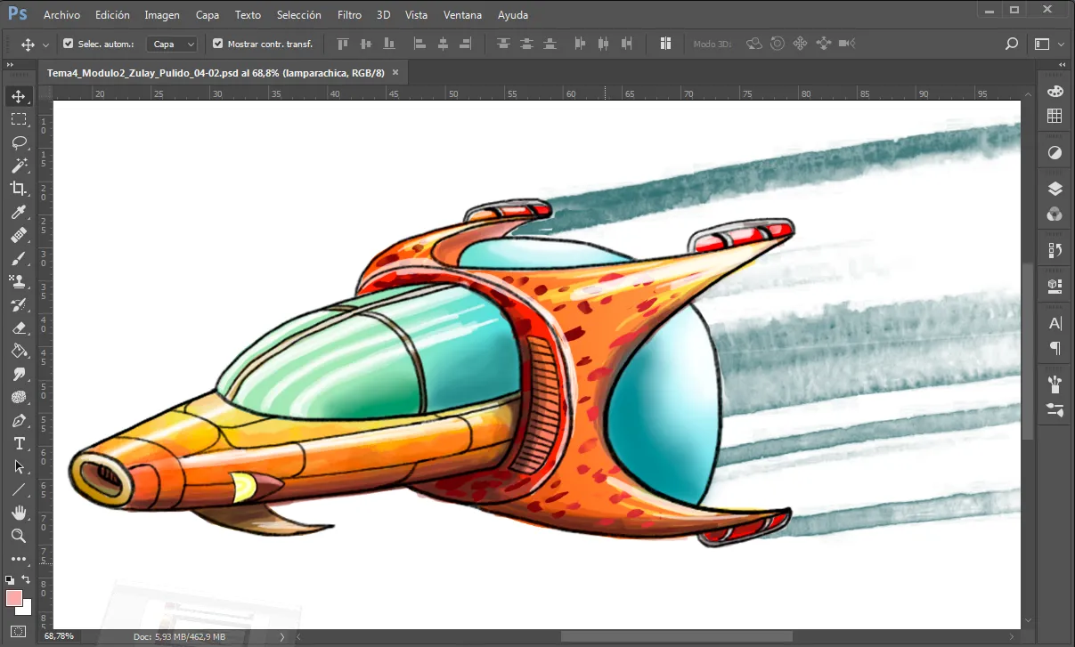Viewport: 1075px width, 647px height.
Task: Select the Line tool
Action: 18,489
